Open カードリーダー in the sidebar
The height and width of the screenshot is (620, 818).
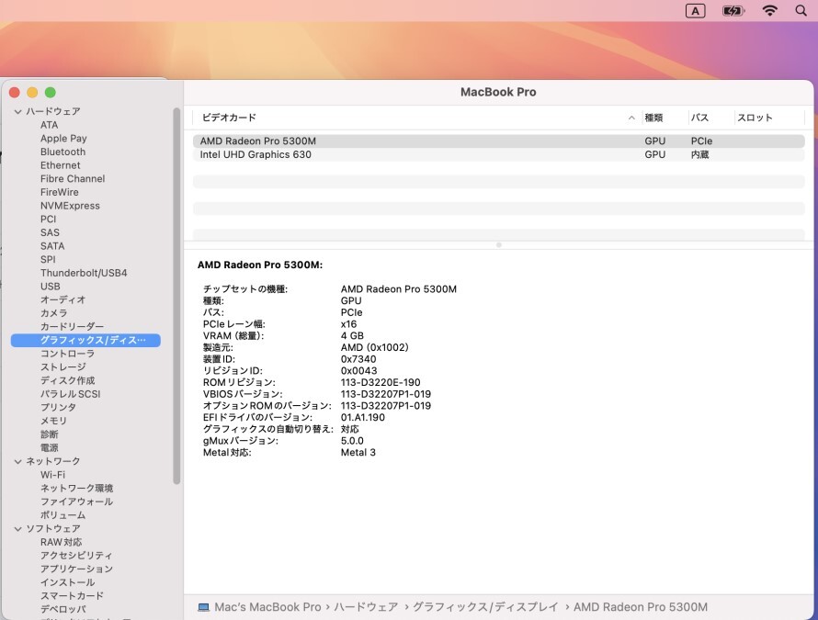tap(72, 327)
